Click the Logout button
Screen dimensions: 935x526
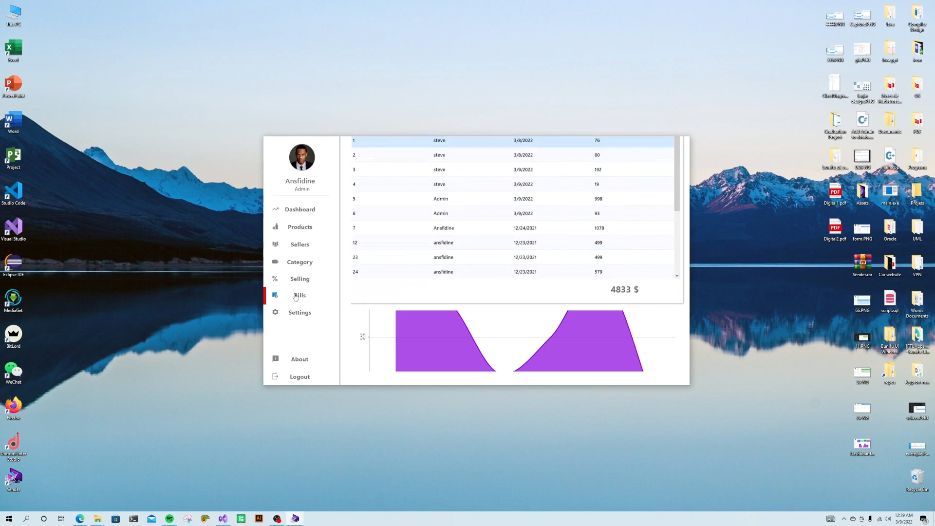(299, 376)
